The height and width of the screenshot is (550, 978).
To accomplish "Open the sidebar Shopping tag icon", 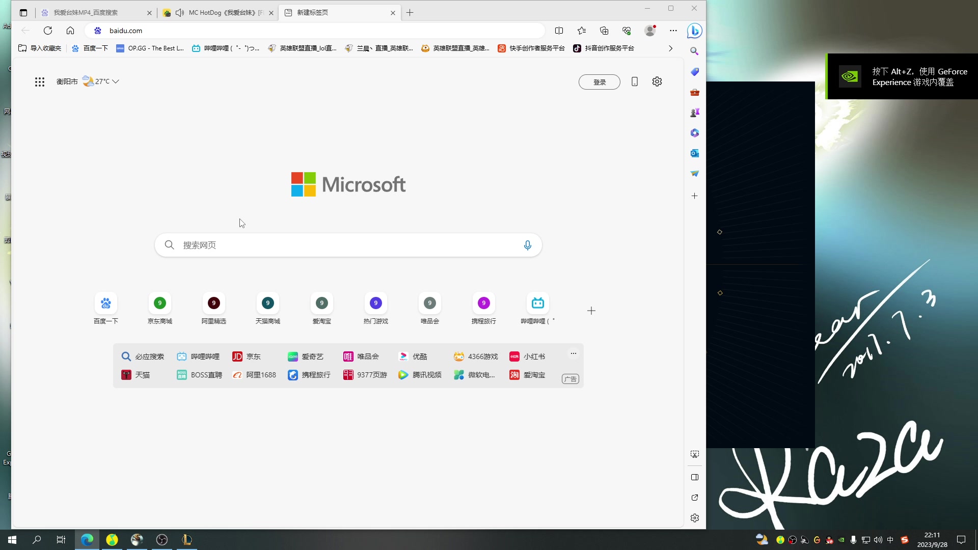I will click(694, 72).
